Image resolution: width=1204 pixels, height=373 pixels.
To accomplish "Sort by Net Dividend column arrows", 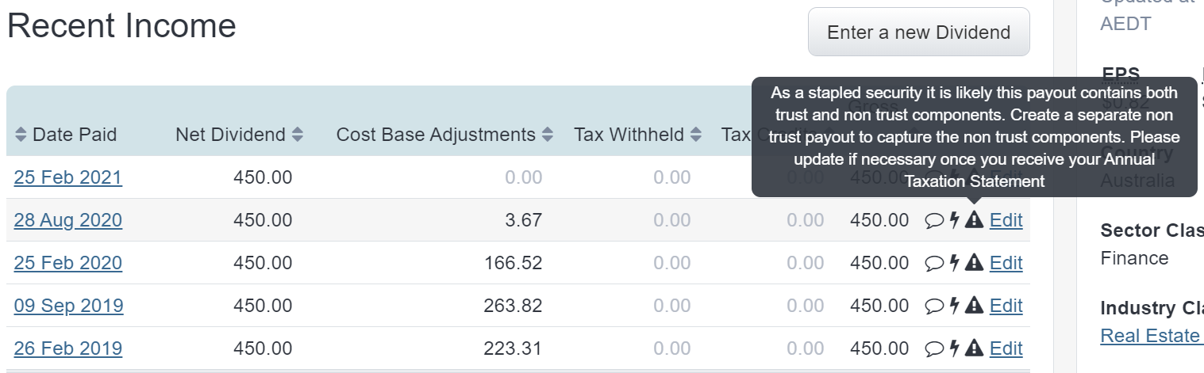I will [298, 135].
